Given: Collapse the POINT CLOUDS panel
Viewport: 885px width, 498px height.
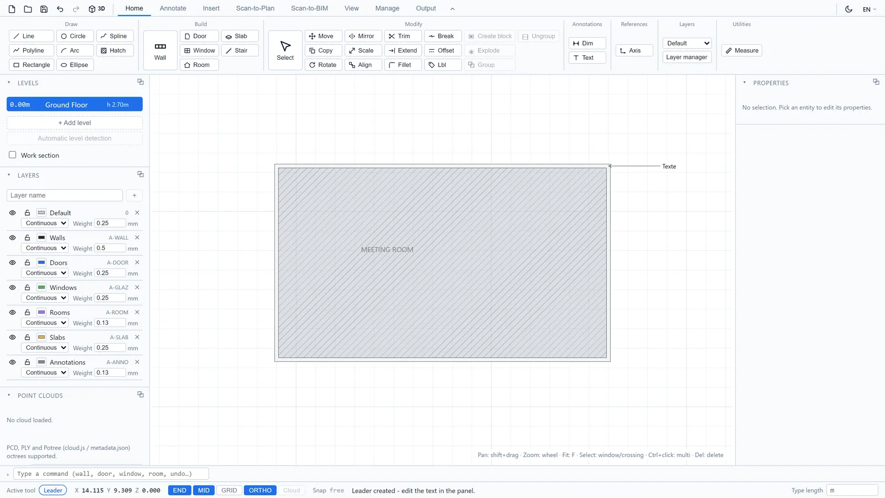Looking at the screenshot, I should 9,395.
